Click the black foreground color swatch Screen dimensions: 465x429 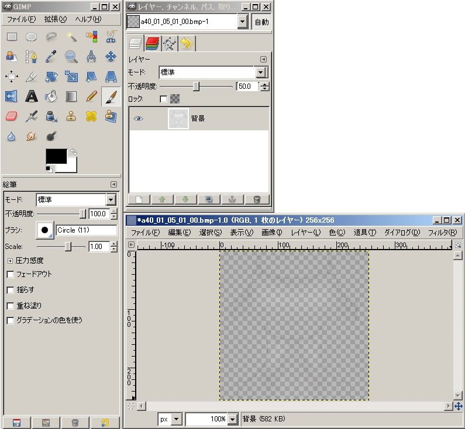pyautogui.click(x=55, y=155)
